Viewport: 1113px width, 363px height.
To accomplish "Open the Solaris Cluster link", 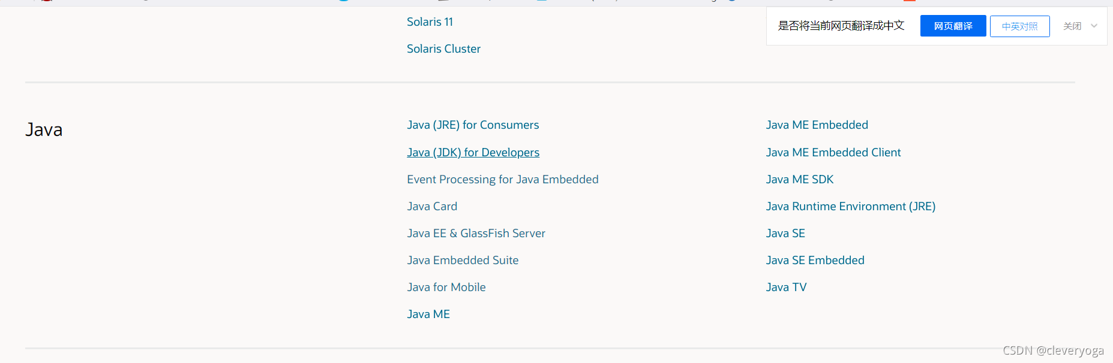I will tap(443, 49).
